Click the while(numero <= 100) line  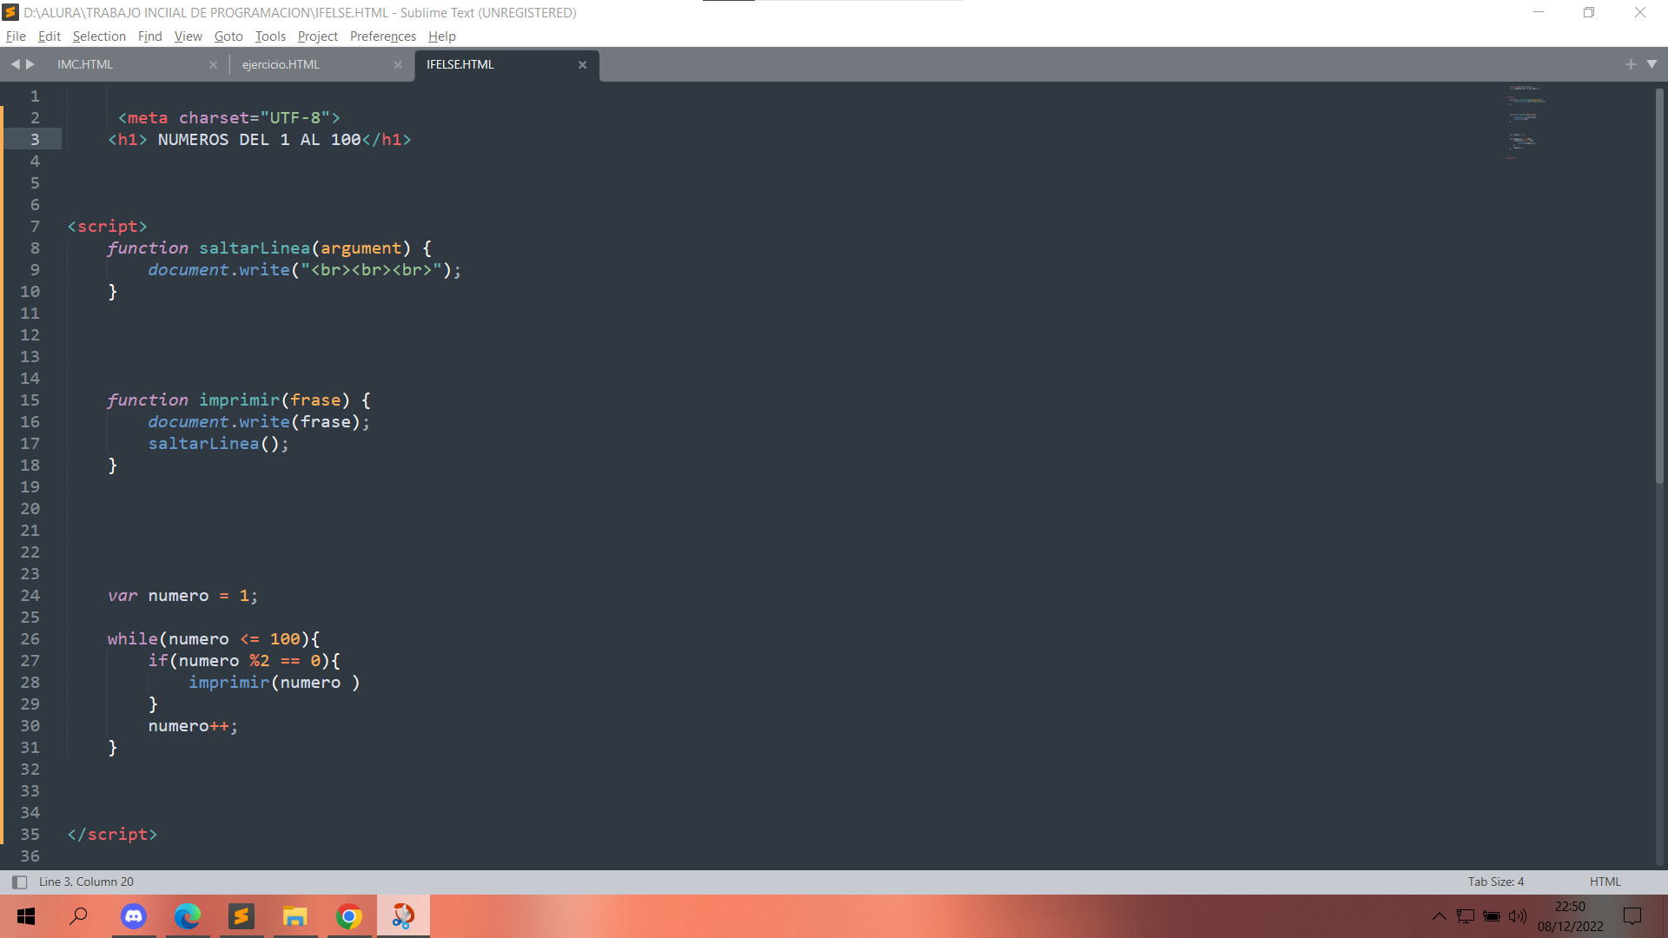click(x=214, y=639)
